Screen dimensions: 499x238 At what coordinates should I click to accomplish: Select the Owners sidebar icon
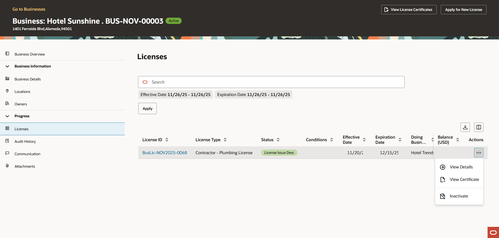[x=7, y=104]
